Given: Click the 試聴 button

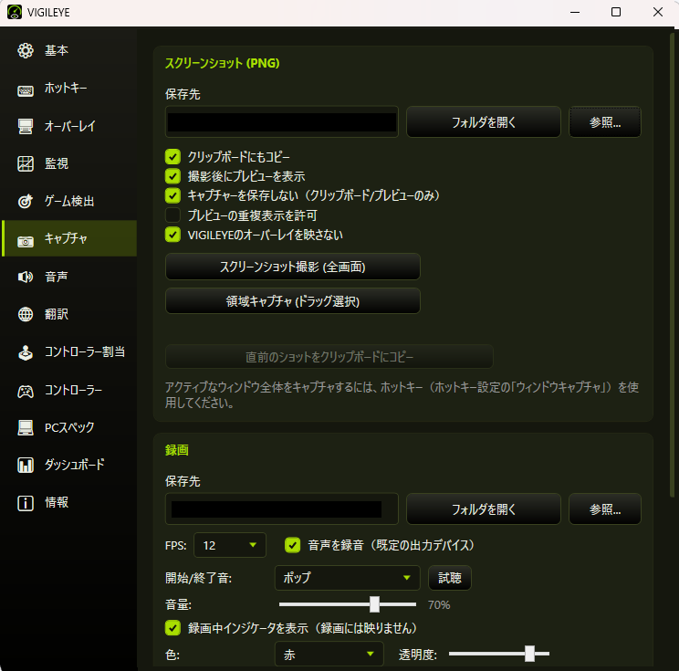Looking at the screenshot, I should click(450, 578).
